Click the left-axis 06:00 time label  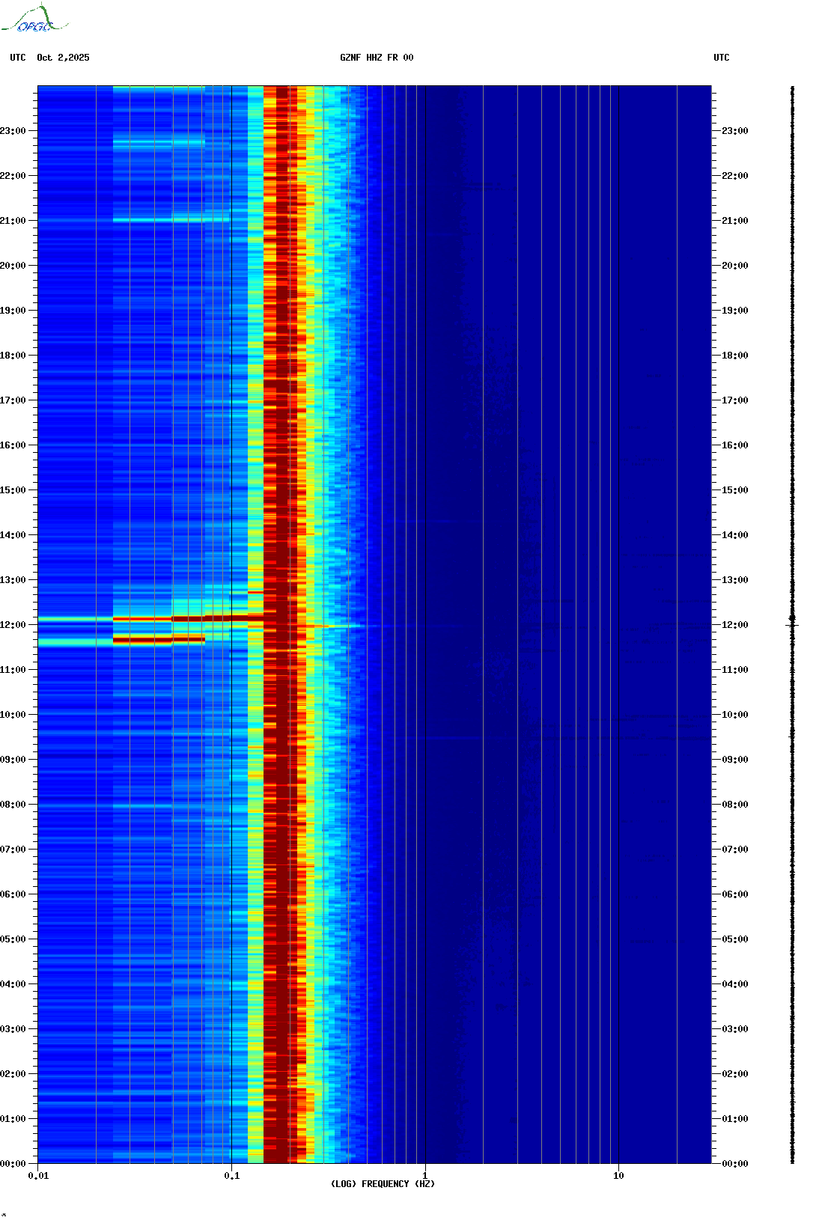click(x=13, y=894)
